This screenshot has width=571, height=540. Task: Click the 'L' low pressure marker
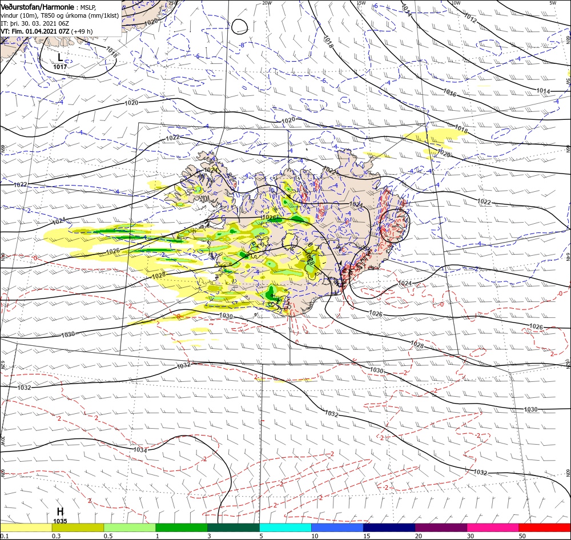[60, 57]
